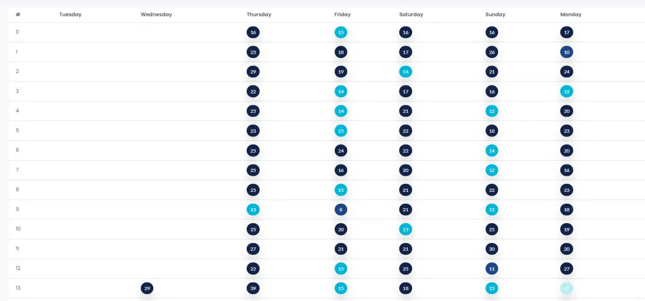The height and width of the screenshot is (301, 645).
Task: Click the Wednesday column header
Action: 156,15
